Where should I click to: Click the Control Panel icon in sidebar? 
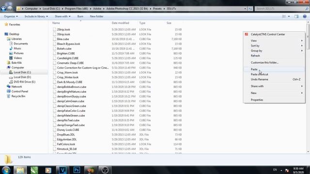9,91
